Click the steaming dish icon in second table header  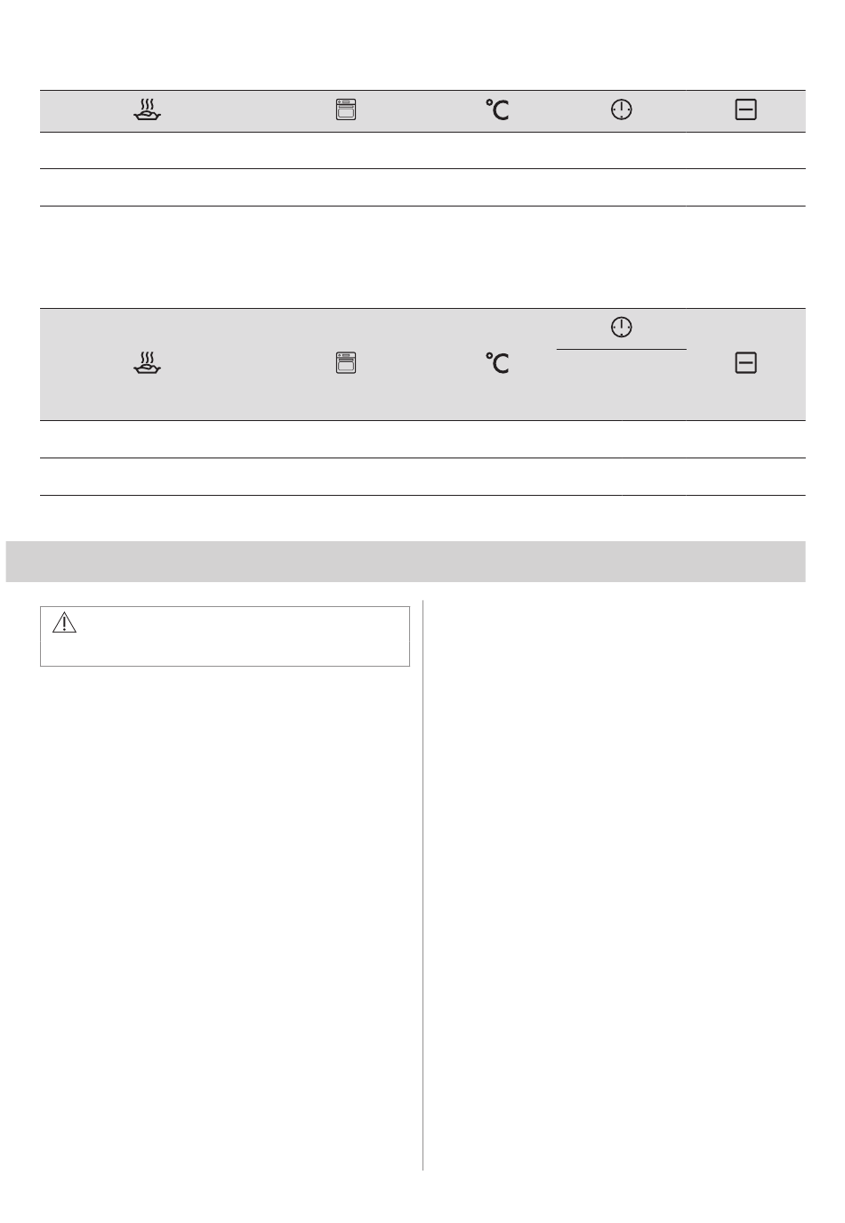tap(147, 363)
